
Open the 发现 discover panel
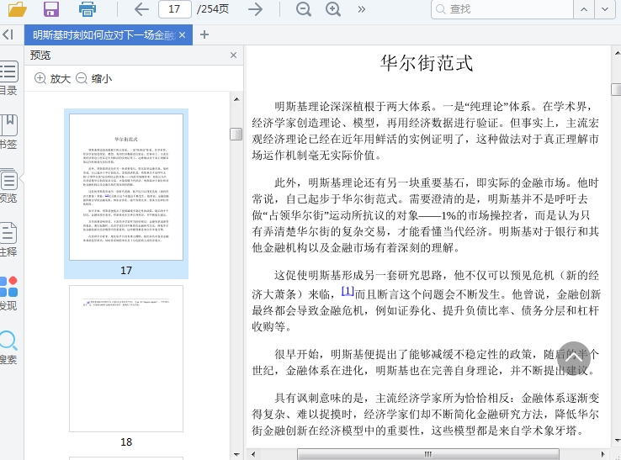[8, 293]
